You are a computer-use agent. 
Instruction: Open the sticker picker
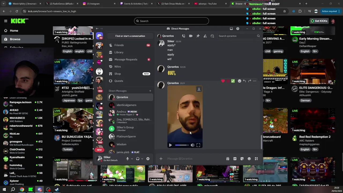pos(242,159)
